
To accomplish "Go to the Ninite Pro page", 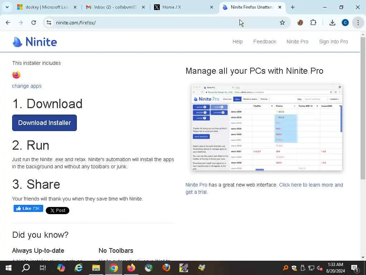I will [297, 42].
